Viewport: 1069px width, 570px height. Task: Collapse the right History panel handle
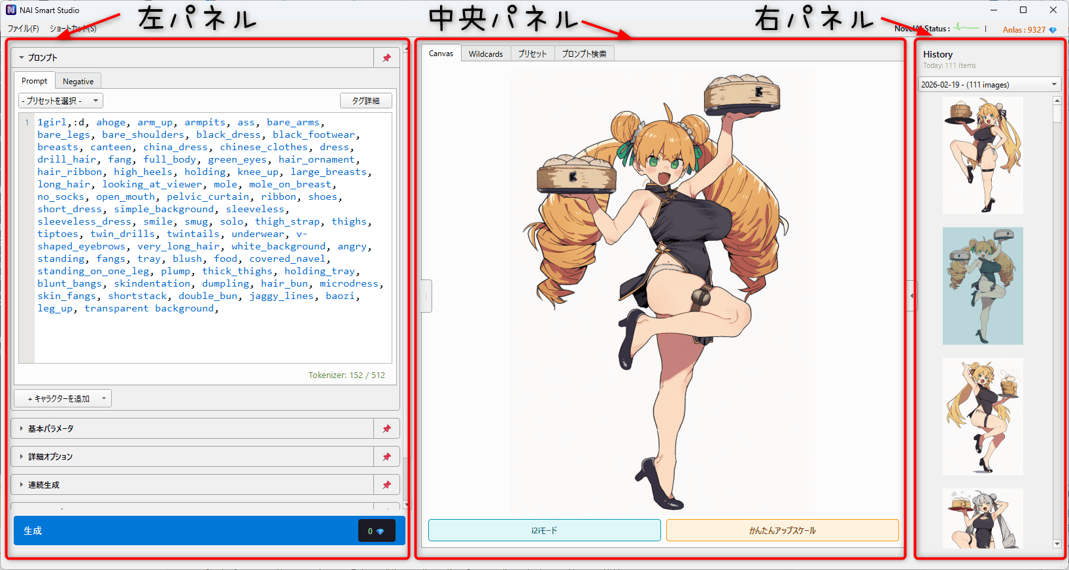(911, 296)
